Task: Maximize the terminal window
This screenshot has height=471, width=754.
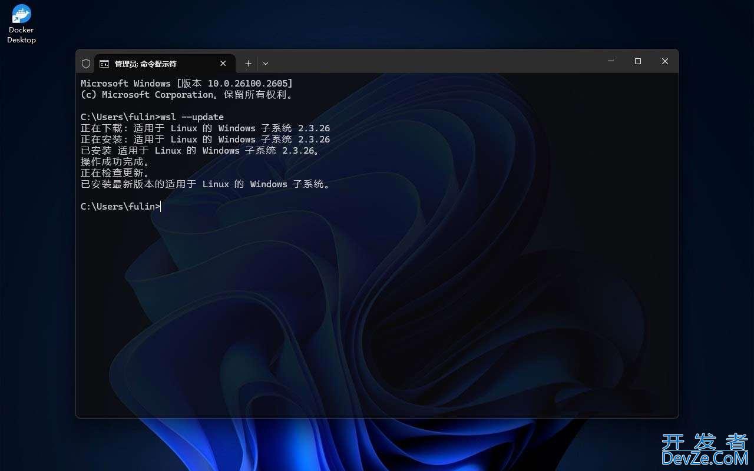Action: coord(638,61)
